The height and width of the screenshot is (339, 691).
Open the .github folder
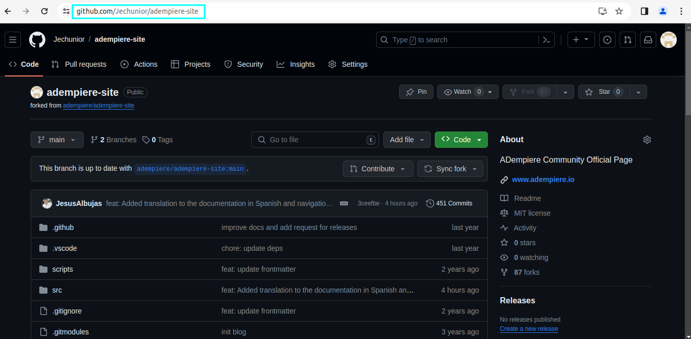pos(63,227)
